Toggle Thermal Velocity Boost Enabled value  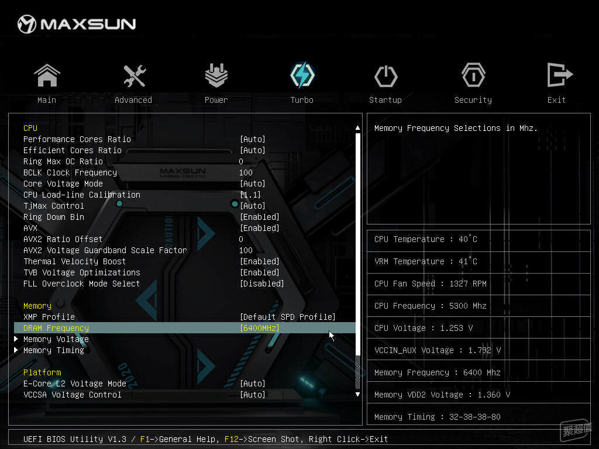click(259, 261)
